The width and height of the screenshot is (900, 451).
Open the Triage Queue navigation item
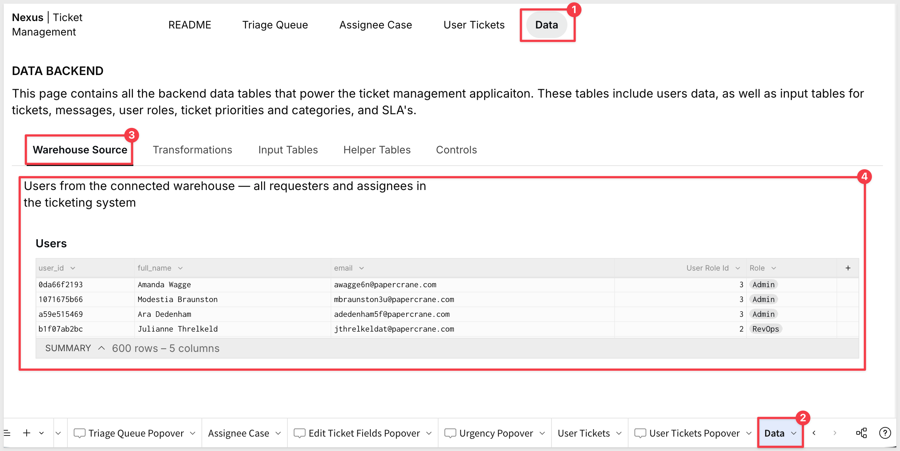click(x=275, y=25)
